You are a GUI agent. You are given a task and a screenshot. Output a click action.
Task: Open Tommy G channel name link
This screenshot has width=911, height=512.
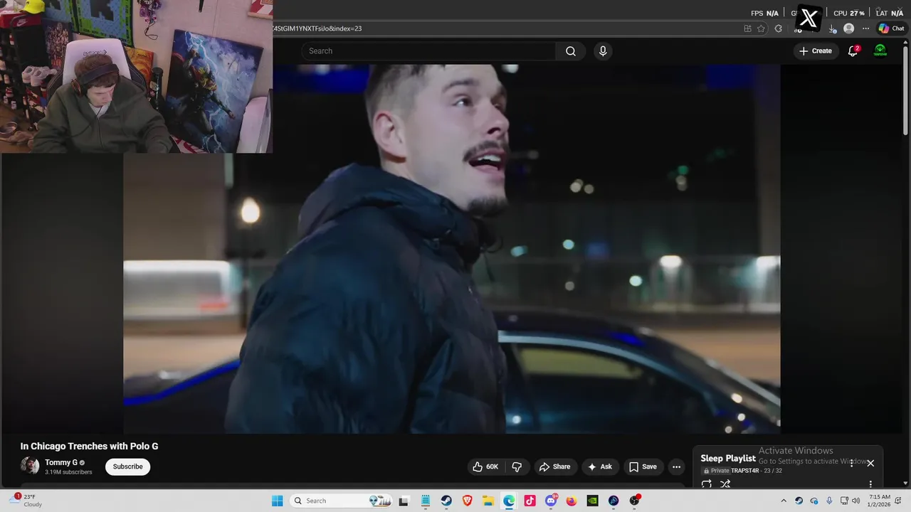(61, 462)
